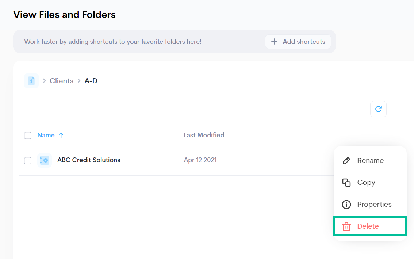The width and height of the screenshot is (414, 259).
Task: Open Properties from the context menu
Action: pos(374,205)
